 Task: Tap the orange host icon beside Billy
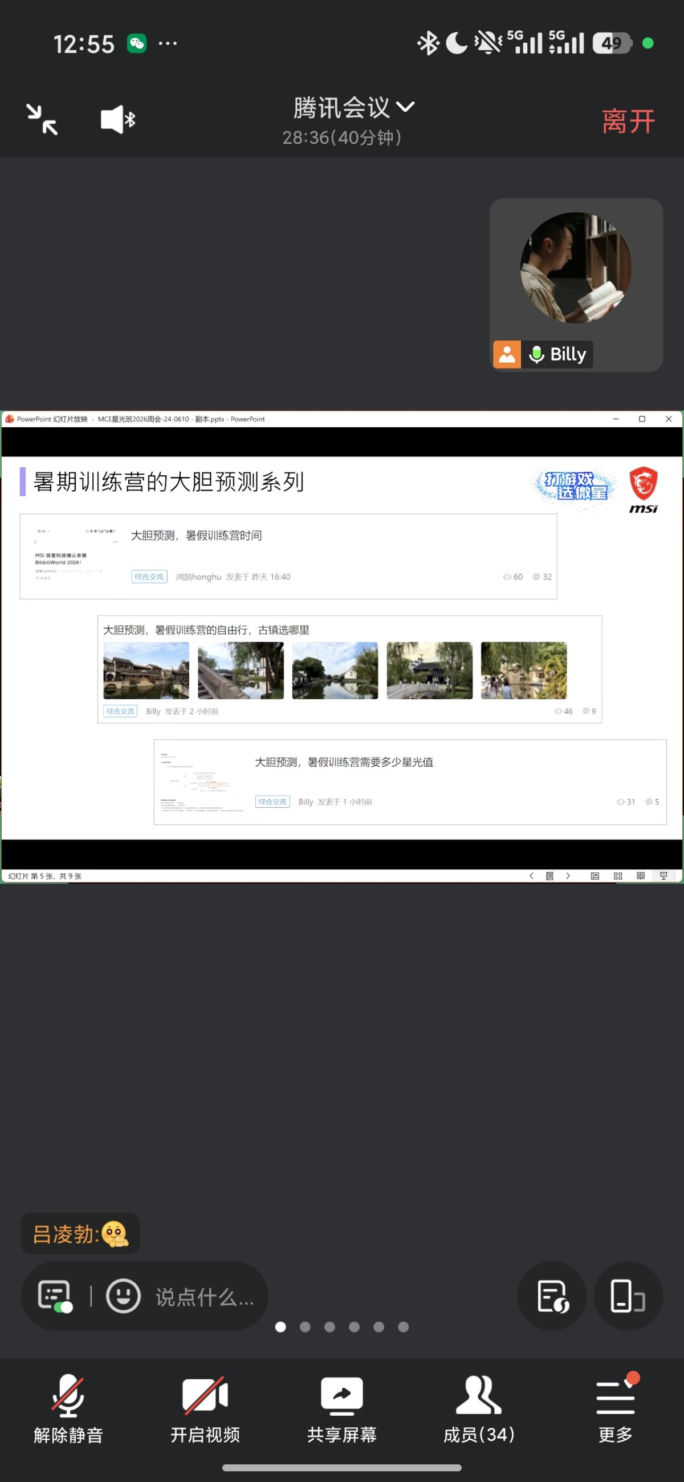[x=507, y=354]
